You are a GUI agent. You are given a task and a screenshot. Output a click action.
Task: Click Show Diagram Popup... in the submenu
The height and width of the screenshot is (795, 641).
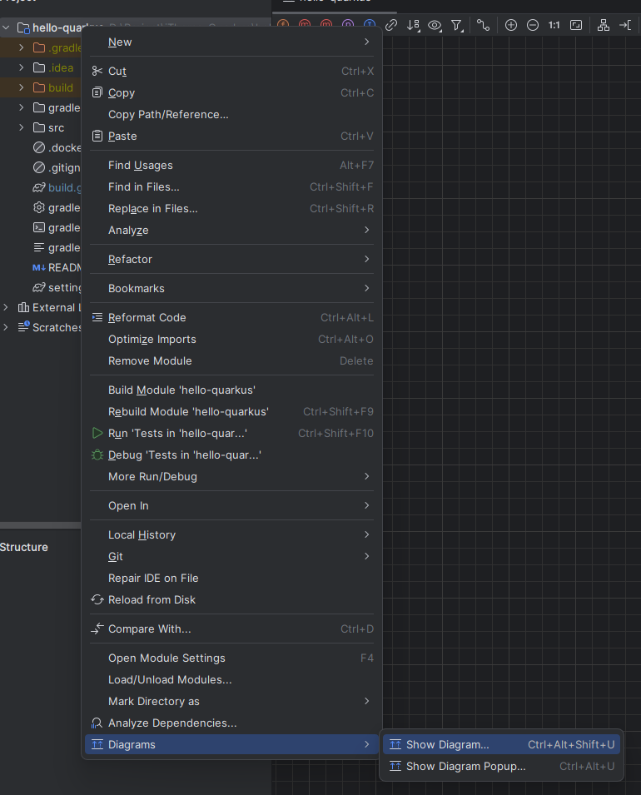[x=501, y=766]
